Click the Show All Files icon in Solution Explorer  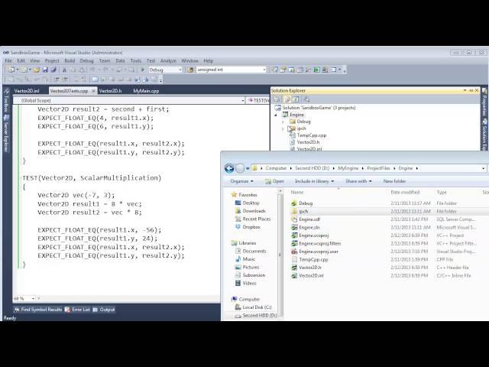287,99
